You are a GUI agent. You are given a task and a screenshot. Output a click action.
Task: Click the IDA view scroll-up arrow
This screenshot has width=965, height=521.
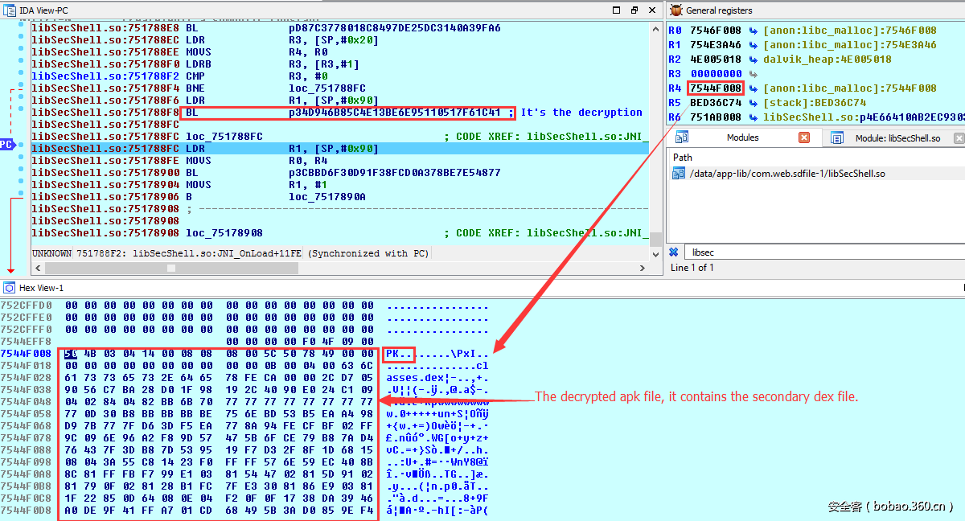[655, 27]
